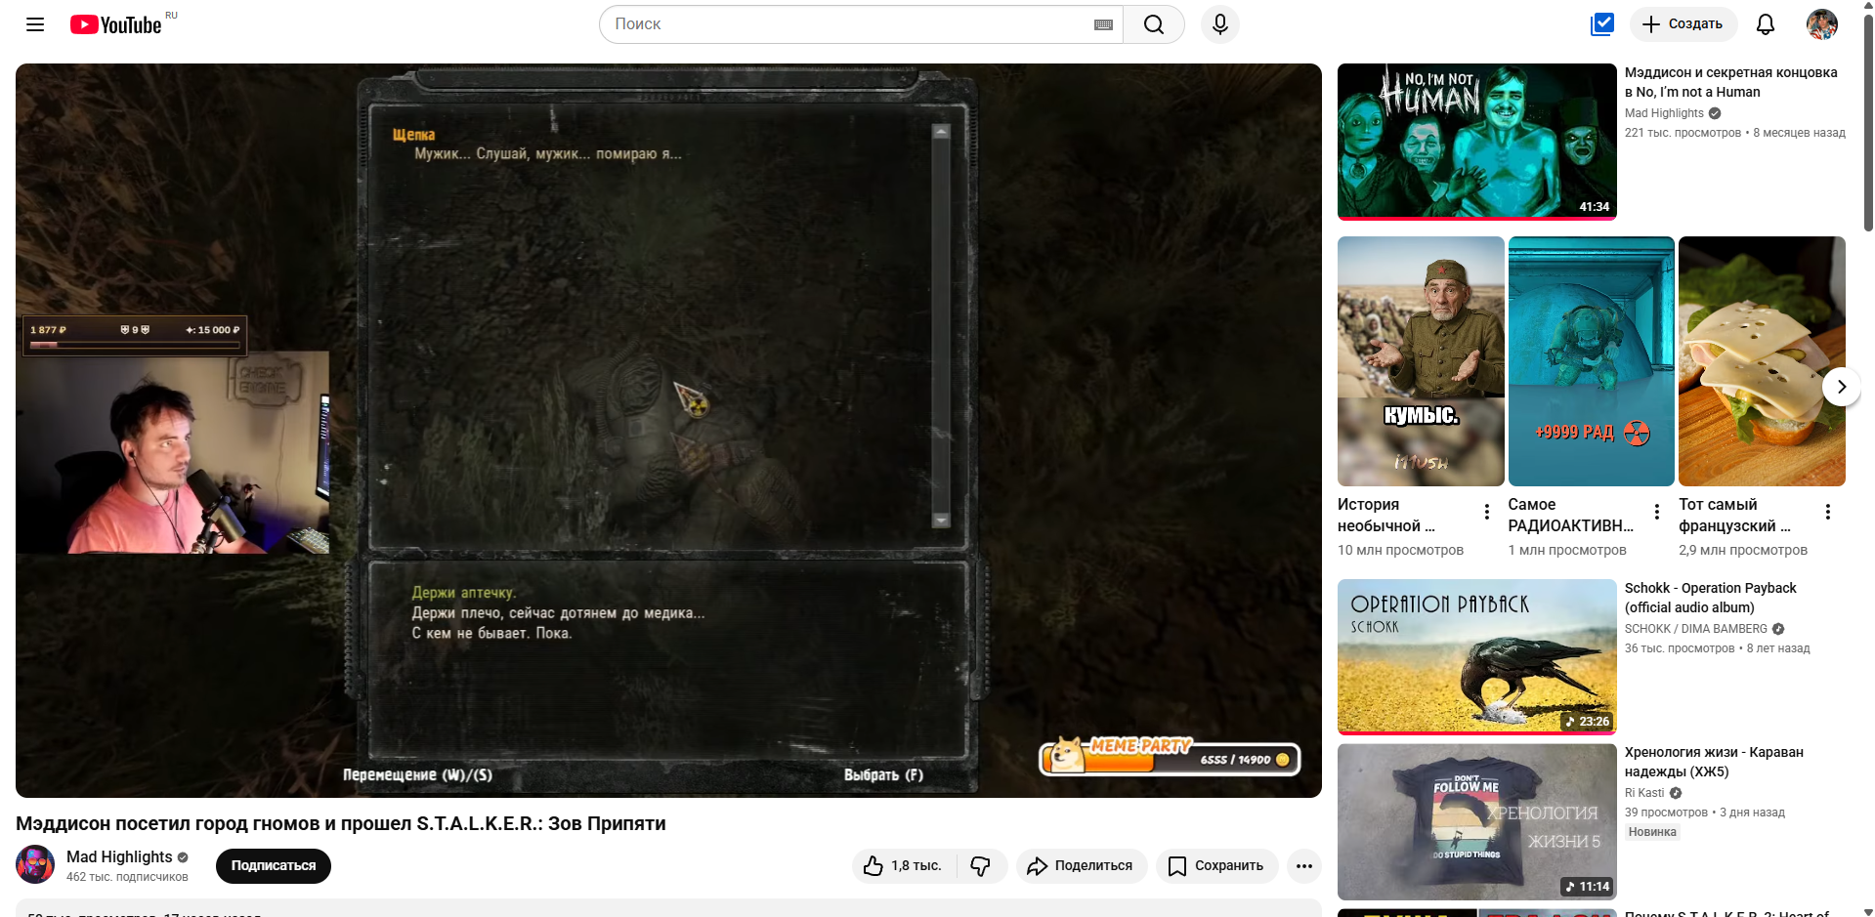This screenshot has height=917, width=1875.
Task: Open История необычной short title
Action: point(1386,515)
